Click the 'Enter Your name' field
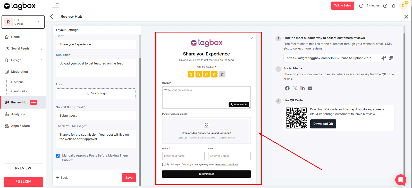Screen dimensions: 412x188 [183, 156]
